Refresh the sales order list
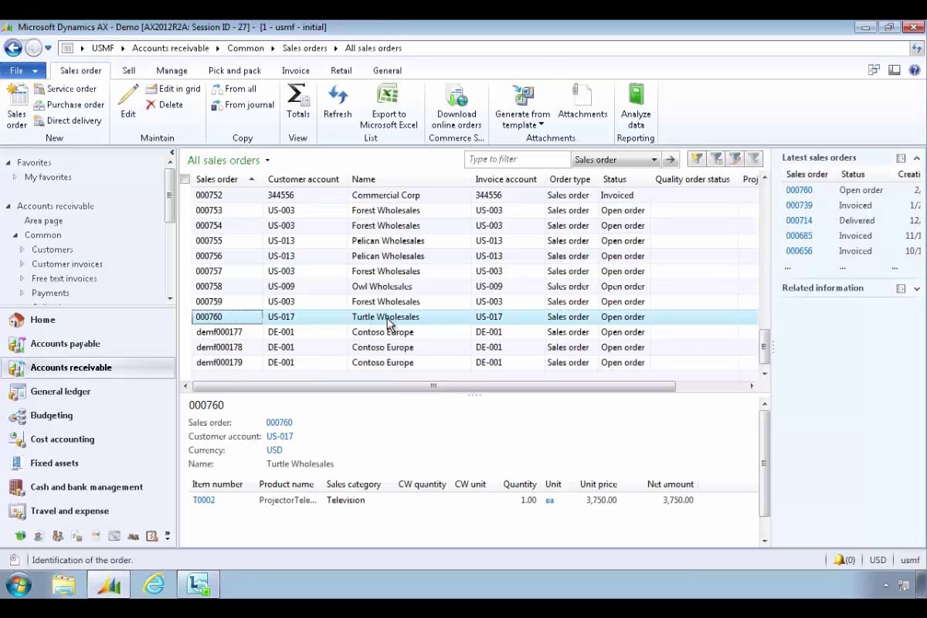 click(x=338, y=101)
